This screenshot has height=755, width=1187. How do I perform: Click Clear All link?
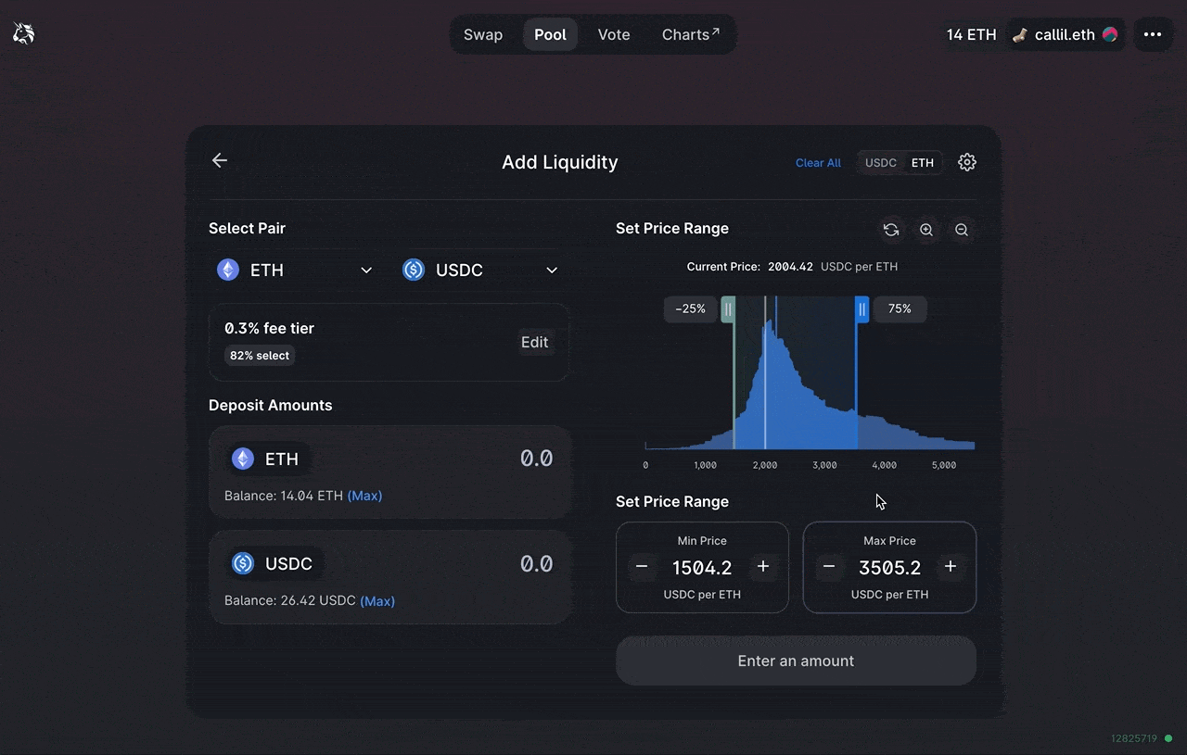[x=818, y=163]
